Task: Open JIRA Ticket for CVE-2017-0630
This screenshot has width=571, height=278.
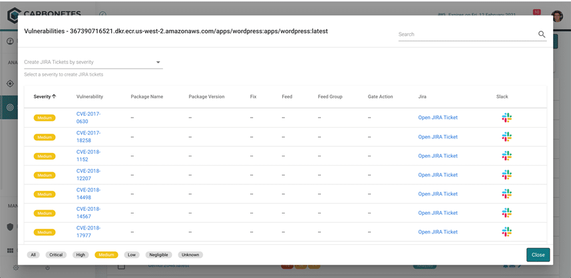Action: pos(438,118)
